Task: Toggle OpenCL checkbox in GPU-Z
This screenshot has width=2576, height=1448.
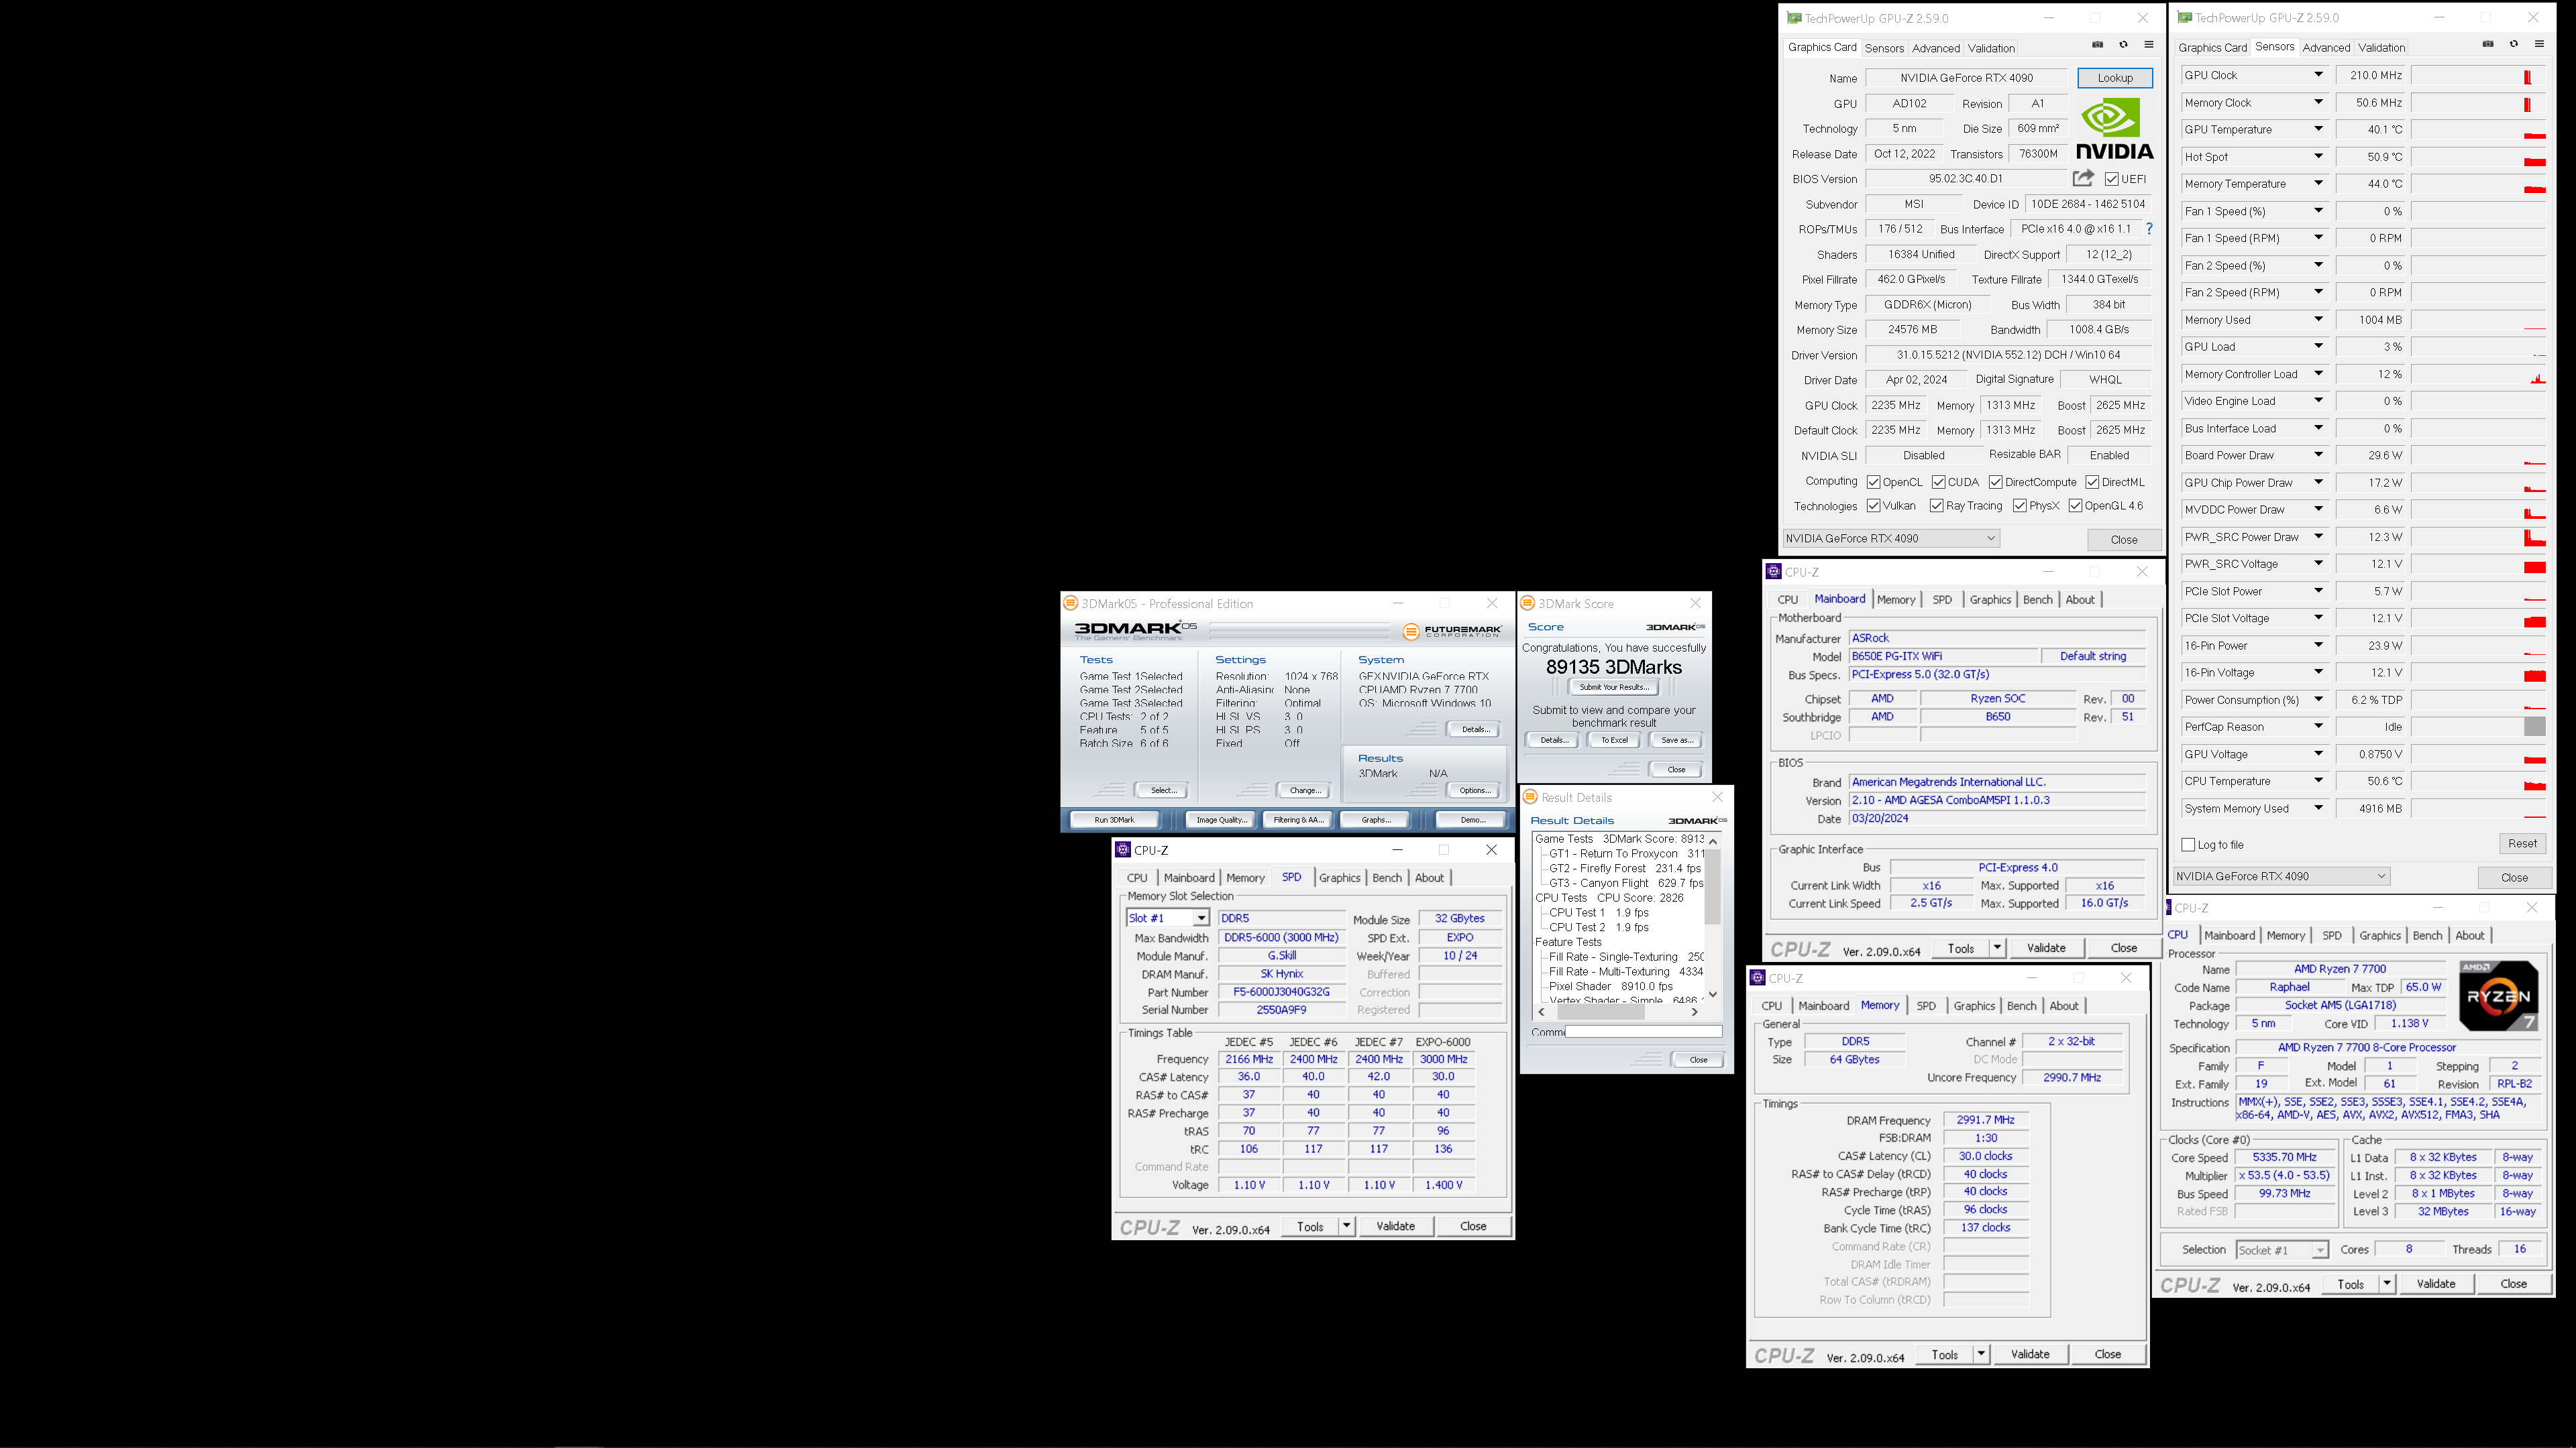Action: (1873, 482)
